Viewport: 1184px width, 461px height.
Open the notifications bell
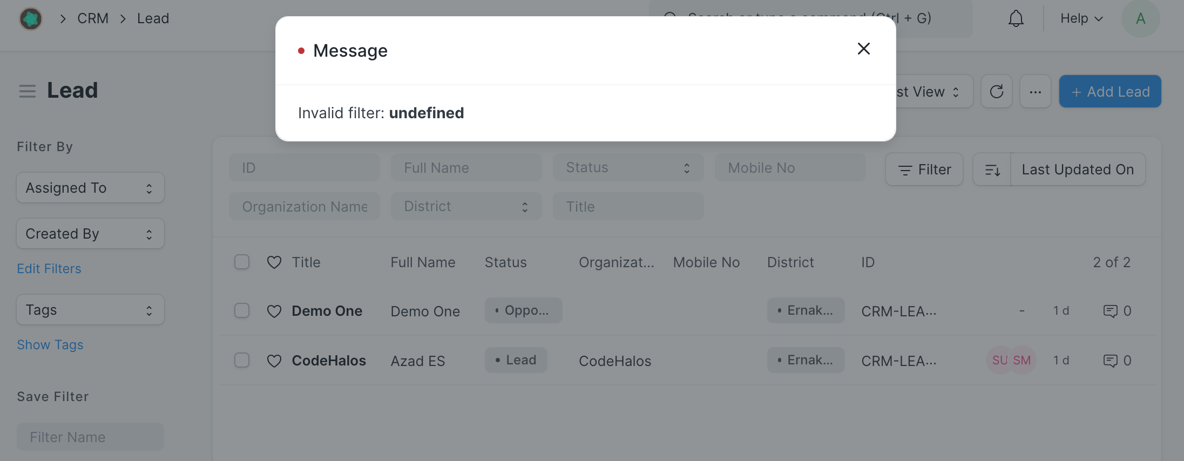1016,19
